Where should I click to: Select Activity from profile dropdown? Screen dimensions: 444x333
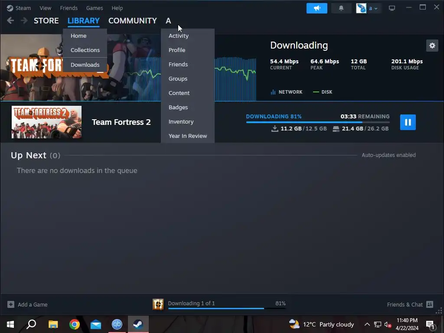point(187,36)
